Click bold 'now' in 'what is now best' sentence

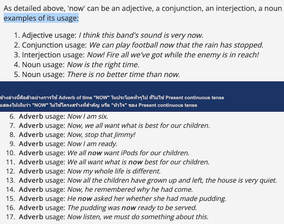click(135, 162)
